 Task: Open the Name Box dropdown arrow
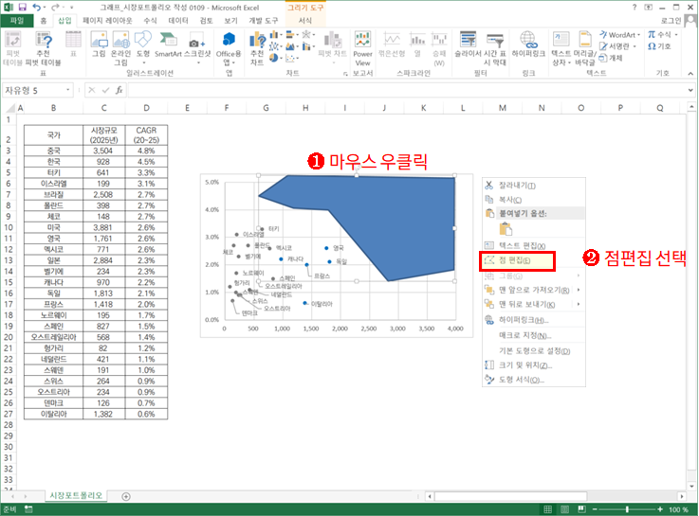67,90
